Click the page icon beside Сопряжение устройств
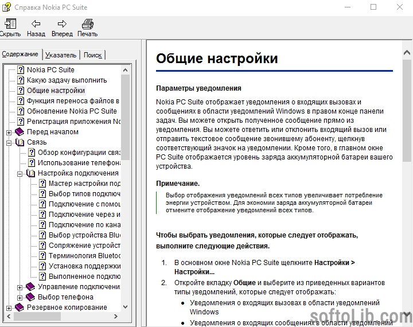Screen dimensions: 413x327 click(42, 246)
